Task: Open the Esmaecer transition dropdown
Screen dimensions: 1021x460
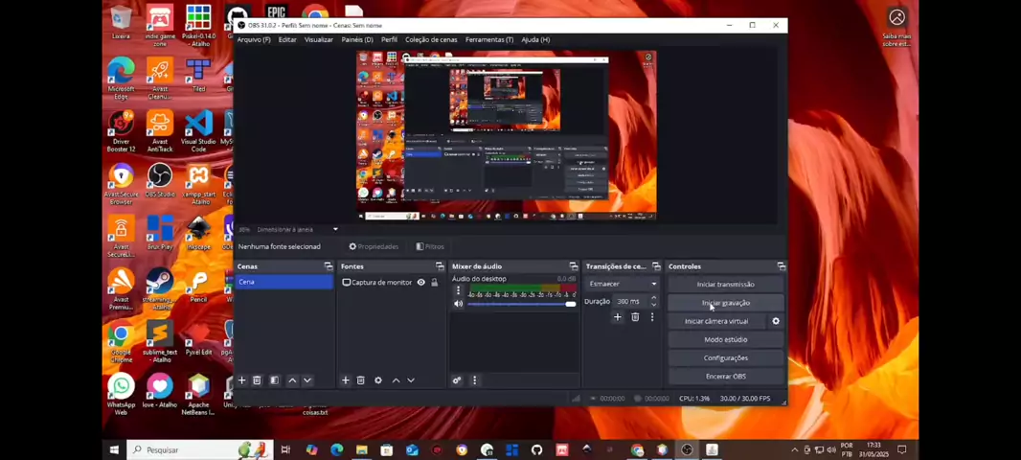Action: pyautogui.click(x=623, y=284)
